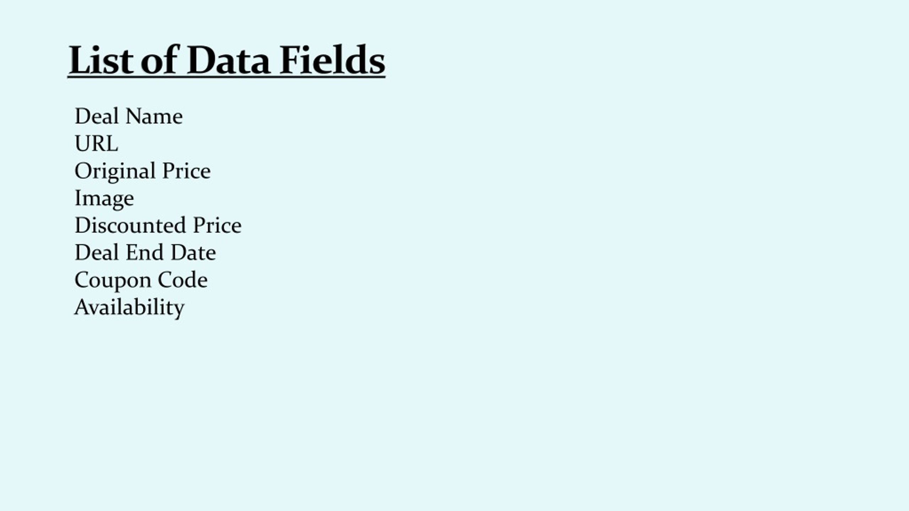Select the 'Coupon Code' line

pos(141,280)
